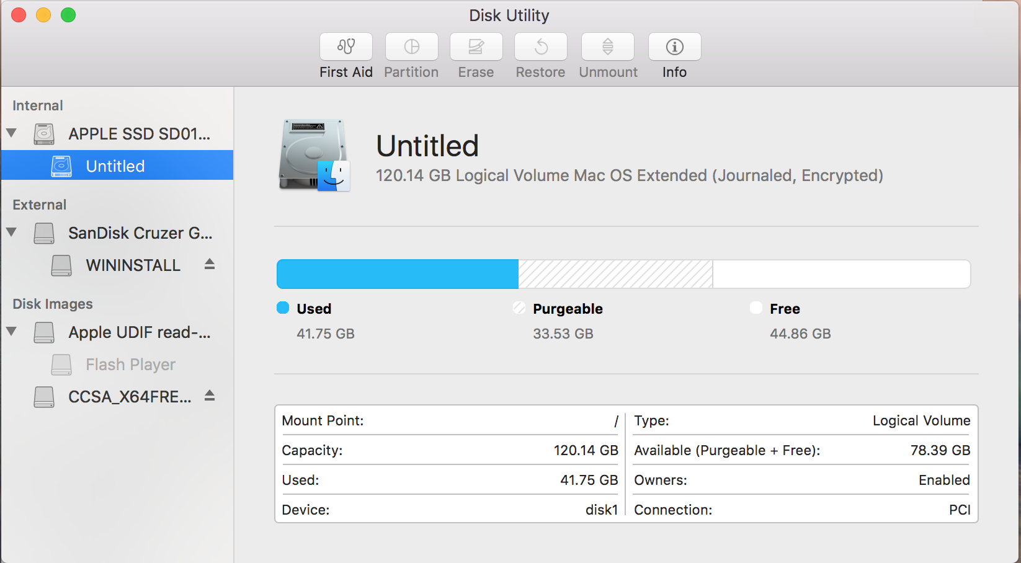The height and width of the screenshot is (563, 1021).
Task: Click the Untitled volume disk icon
Action: (x=61, y=165)
